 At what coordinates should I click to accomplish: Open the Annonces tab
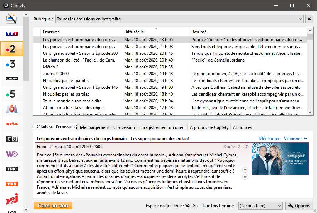click(x=242, y=127)
